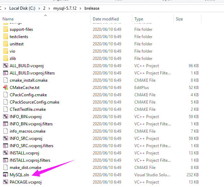Select the CPackConfig.cmake file icon

click(x=6, y=95)
